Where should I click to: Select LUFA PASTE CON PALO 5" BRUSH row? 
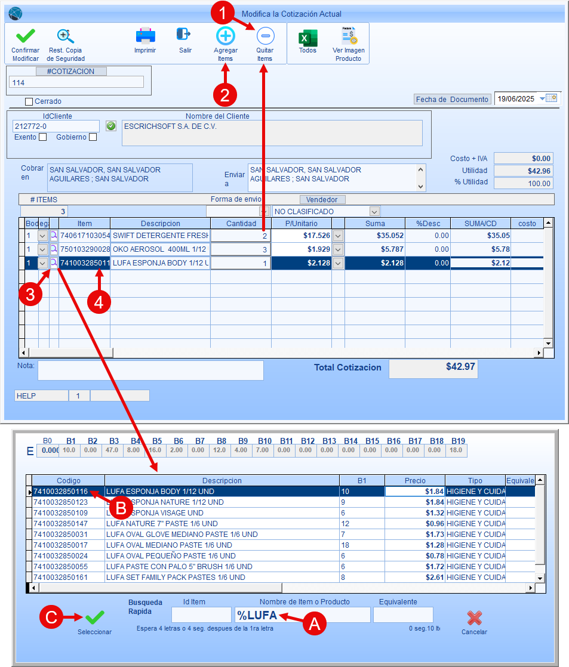[x=284, y=566]
